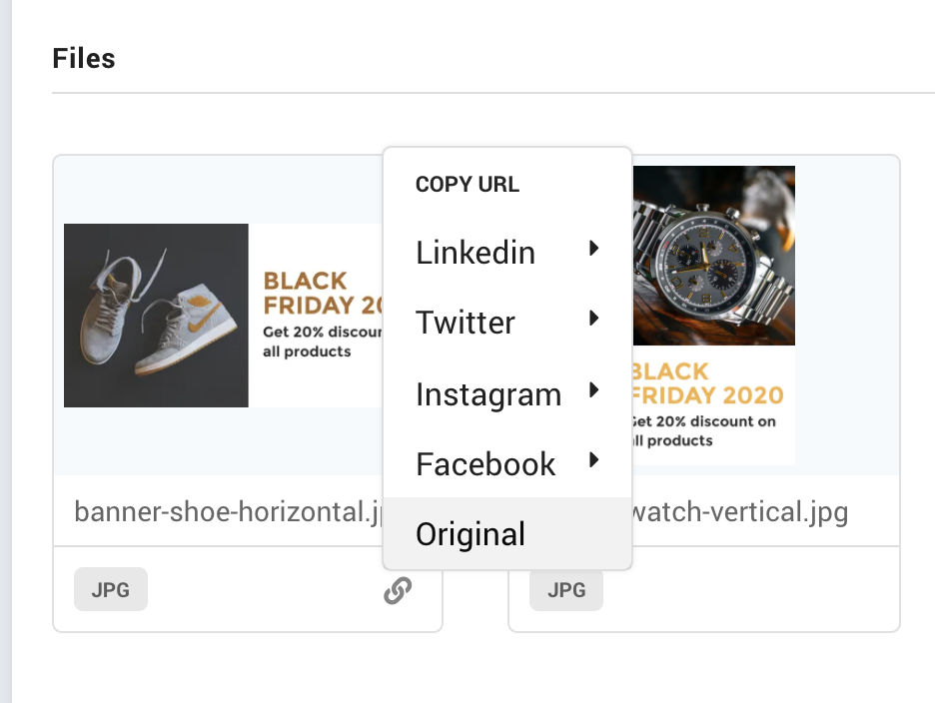This screenshot has width=935, height=703.
Task: Copy the Original image URL
Action: (x=469, y=534)
